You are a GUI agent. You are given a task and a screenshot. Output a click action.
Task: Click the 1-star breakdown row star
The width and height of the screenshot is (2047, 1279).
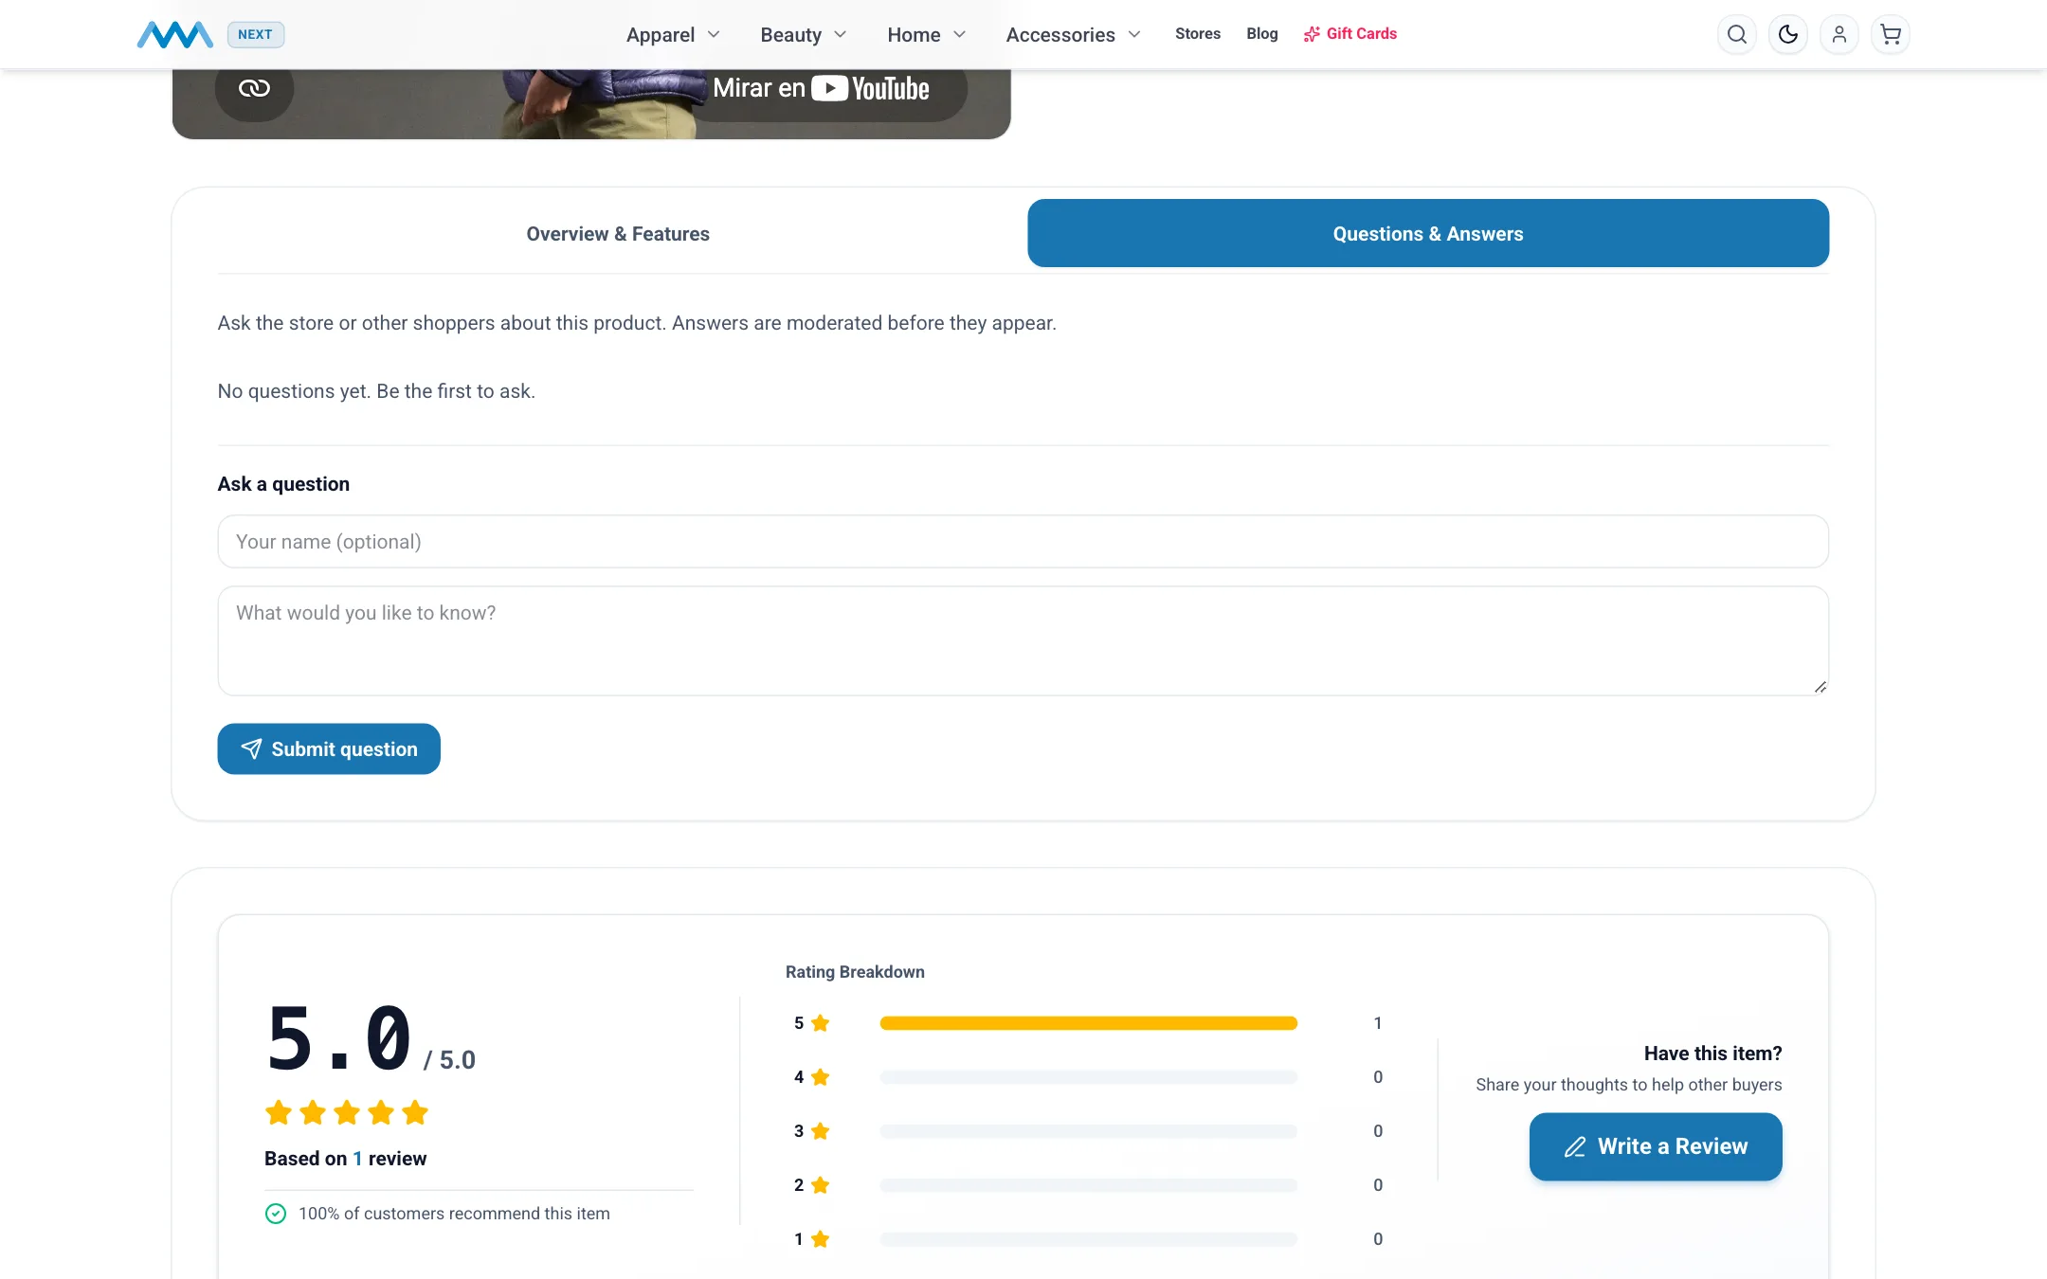[821, 1239]
